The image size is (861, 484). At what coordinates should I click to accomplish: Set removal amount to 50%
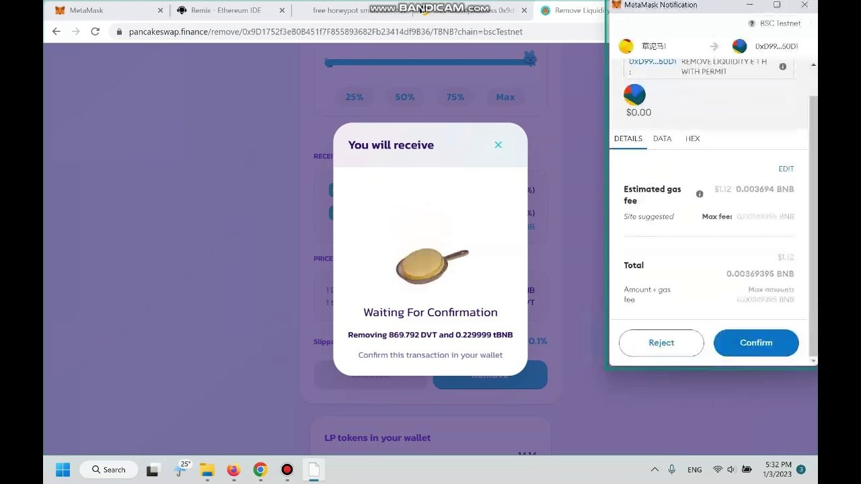405,97
